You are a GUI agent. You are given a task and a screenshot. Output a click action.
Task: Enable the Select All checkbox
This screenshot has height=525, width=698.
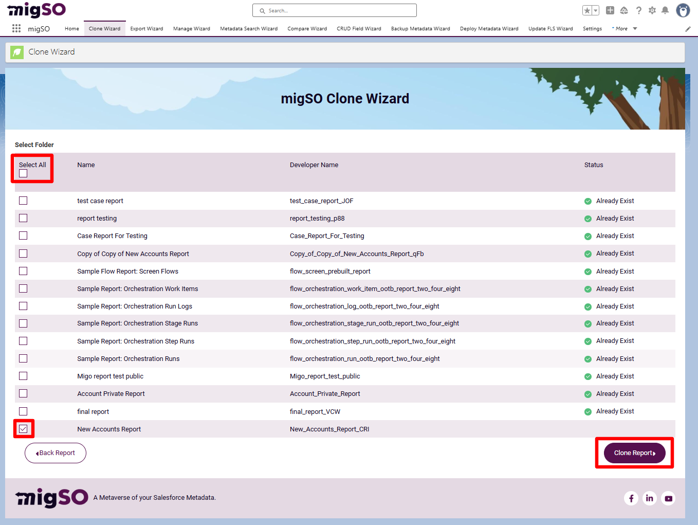pyautogui.click(x=23, y=173)
